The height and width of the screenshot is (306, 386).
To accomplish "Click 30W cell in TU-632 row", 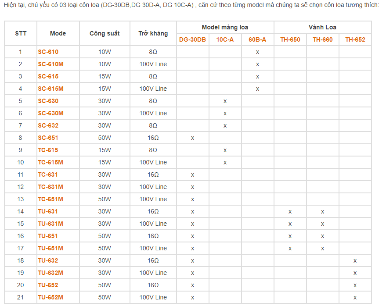I will [105, 260].
